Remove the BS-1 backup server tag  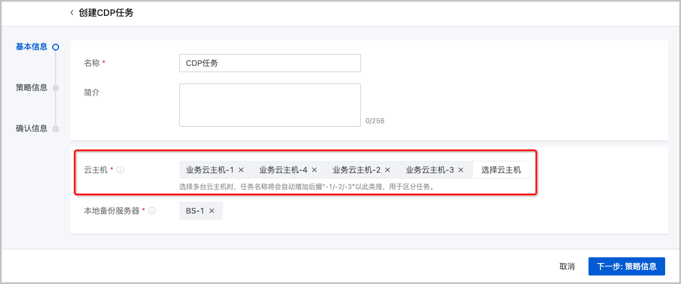coord(212,211)
